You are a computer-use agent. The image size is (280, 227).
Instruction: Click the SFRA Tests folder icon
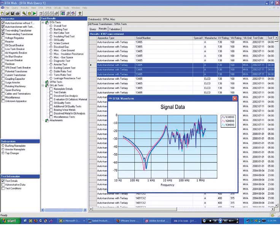click(x=47, y=82)
